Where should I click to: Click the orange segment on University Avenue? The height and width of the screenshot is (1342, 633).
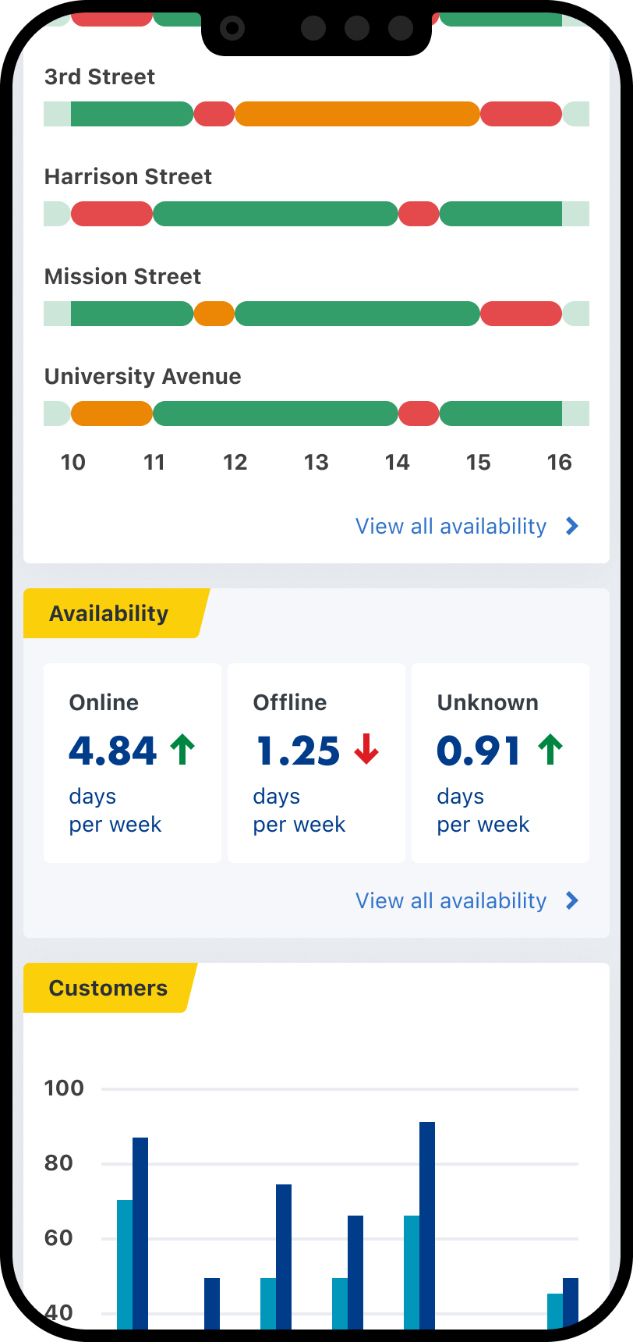[111, 414]
